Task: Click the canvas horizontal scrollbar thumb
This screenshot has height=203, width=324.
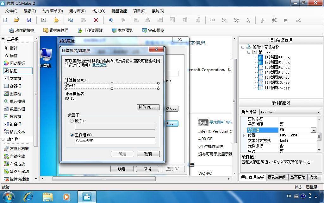Action: [x=104, y=179]
